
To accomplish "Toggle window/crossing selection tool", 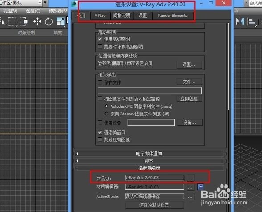I will [x=24, y=21].
